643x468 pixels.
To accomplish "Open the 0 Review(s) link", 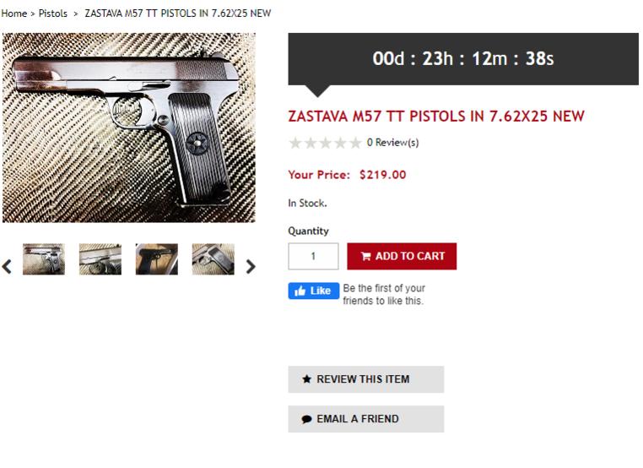I will point(392,143).
